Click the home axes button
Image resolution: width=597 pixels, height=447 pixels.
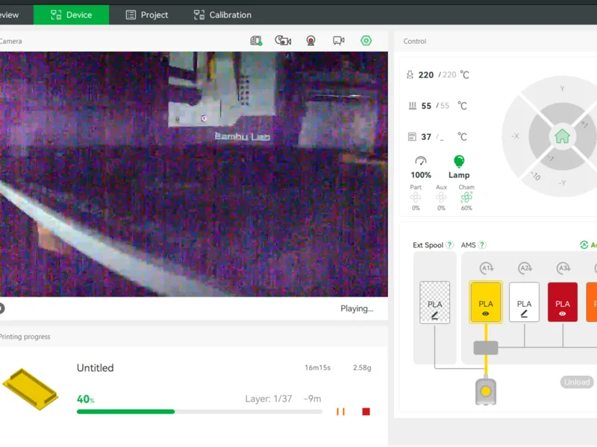pyautogui.click(x=562, y=136)
